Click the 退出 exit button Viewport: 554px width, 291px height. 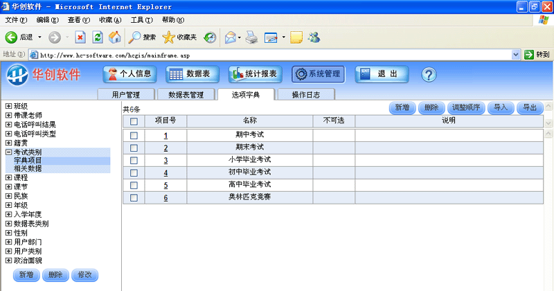click(382, 74)
